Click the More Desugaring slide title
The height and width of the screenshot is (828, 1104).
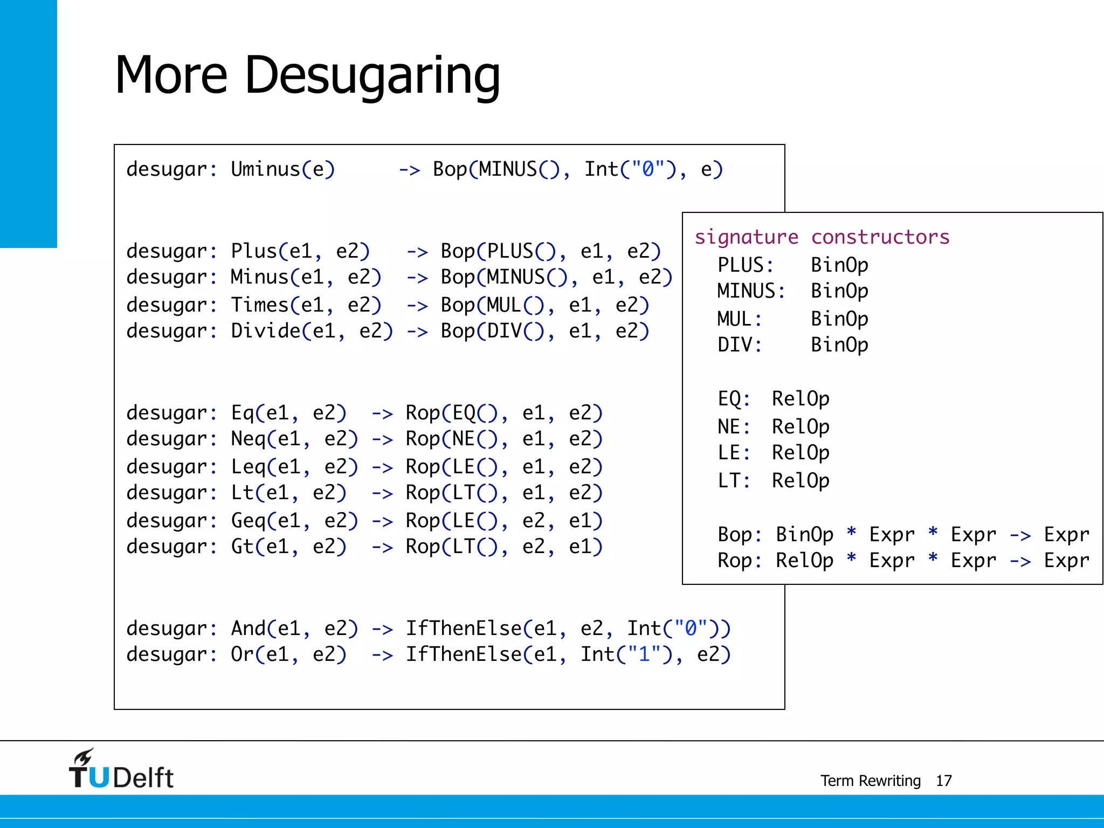[307, 74]
